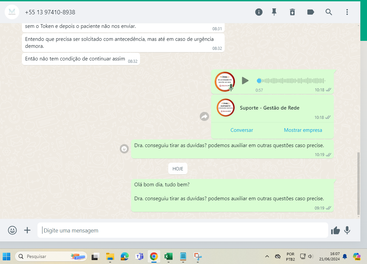Viewport: 367px width, 264px height.
Task: Open the label tag icon
Action: 311,12
